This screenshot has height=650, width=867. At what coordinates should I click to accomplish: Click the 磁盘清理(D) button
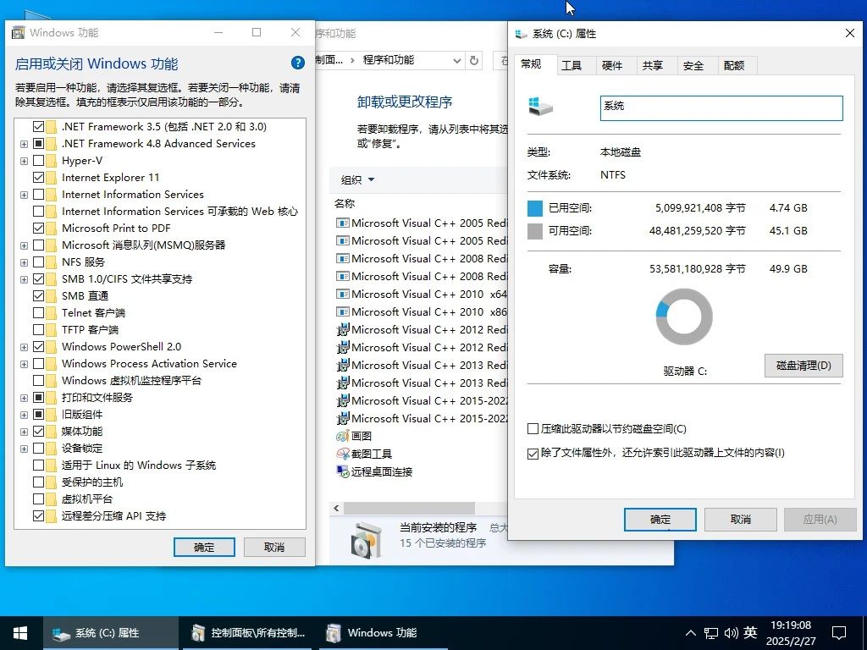(803, 366)
